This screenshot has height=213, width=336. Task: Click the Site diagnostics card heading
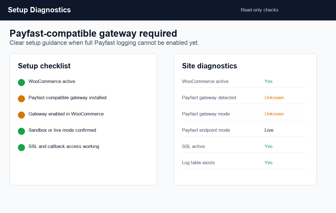[209, 66]
